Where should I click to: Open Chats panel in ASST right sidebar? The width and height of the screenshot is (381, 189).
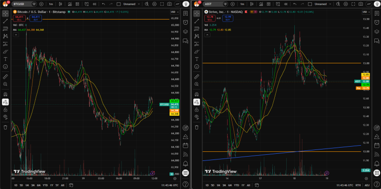click(x=377, y=40)
